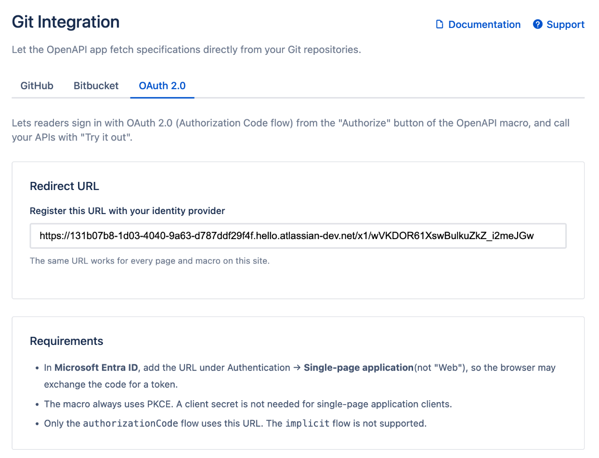The image size is (599, 458).
Task: Click the Git Integration heading
Action: pyautogui.click(x=65, y=22)
